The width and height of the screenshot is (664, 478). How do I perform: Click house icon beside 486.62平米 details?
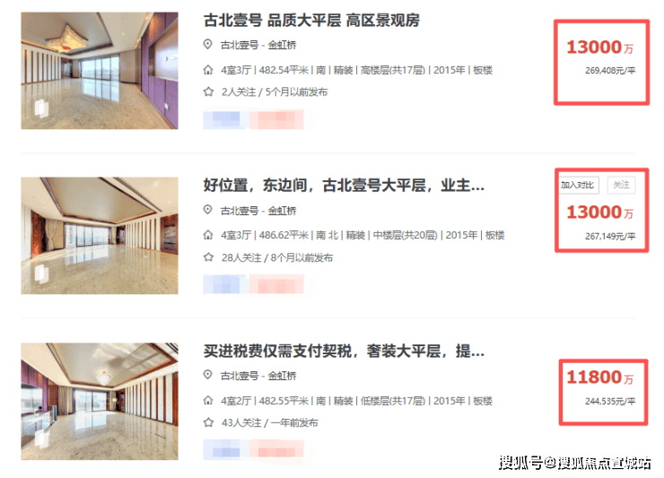208,235
